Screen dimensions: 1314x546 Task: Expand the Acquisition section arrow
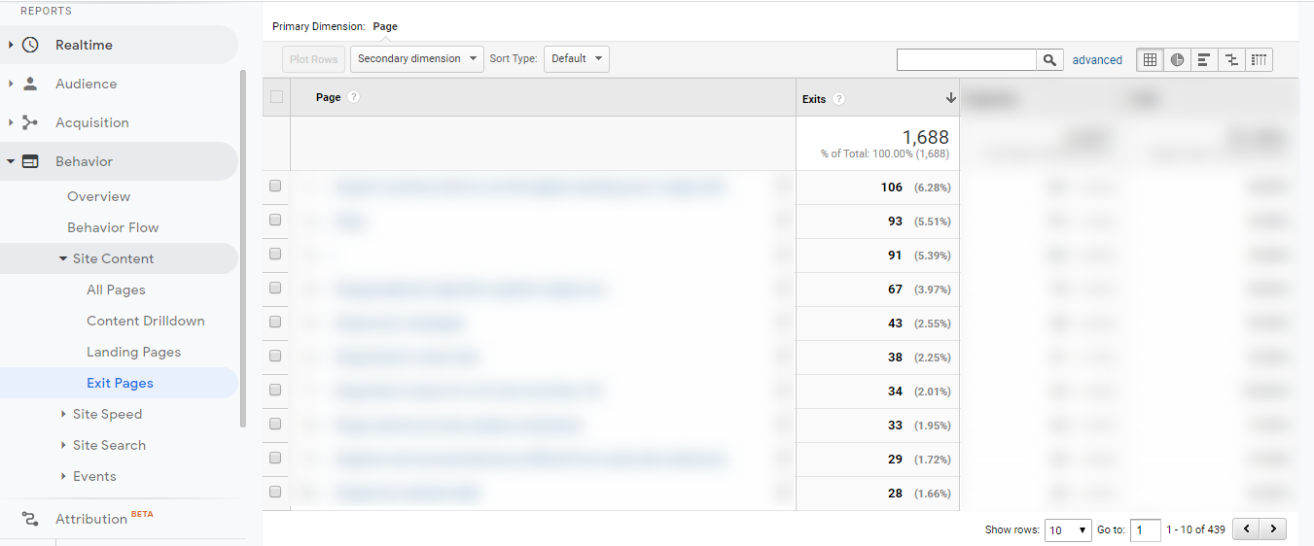pos(11,122)
